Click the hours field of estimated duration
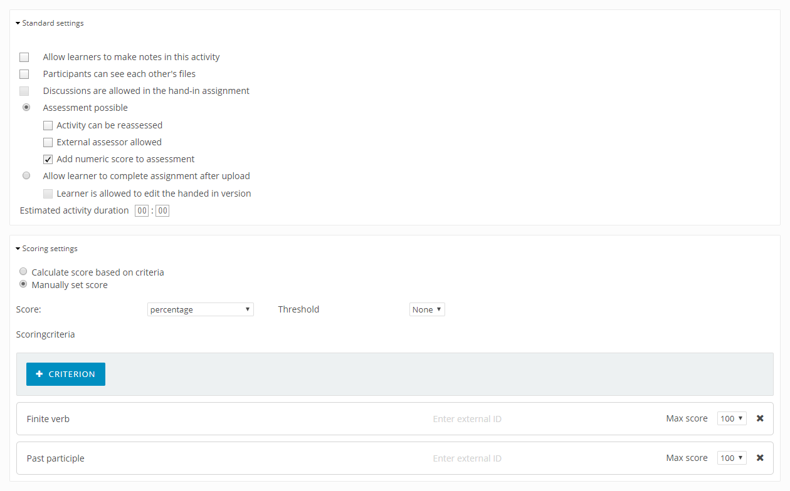The image size is (790, 491). point(142,211)
